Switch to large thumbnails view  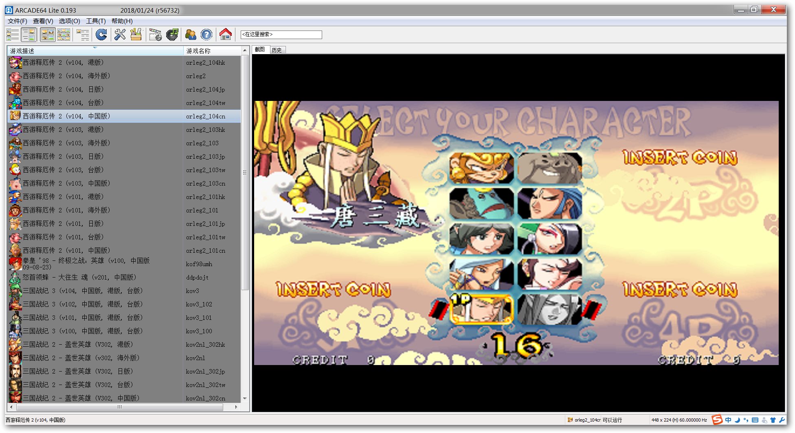point(48,35)
